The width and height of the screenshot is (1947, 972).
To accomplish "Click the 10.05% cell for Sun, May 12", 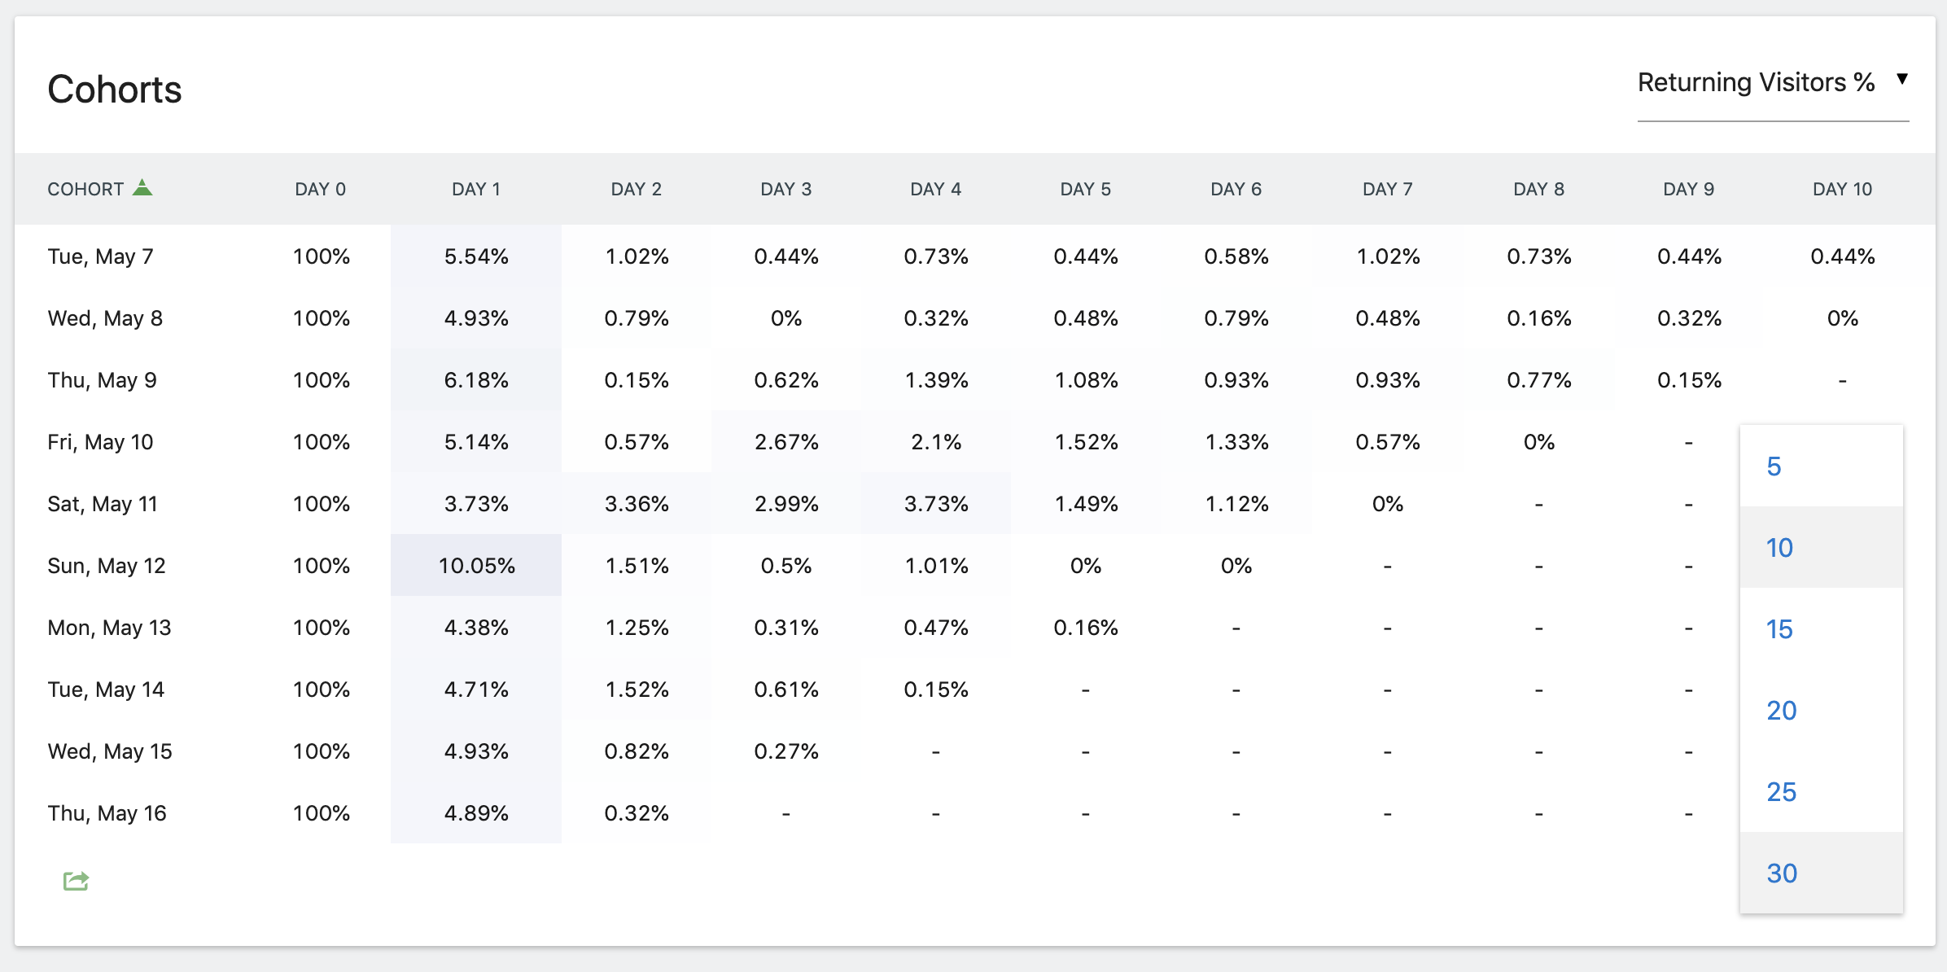I will click(x=476, y=566).
